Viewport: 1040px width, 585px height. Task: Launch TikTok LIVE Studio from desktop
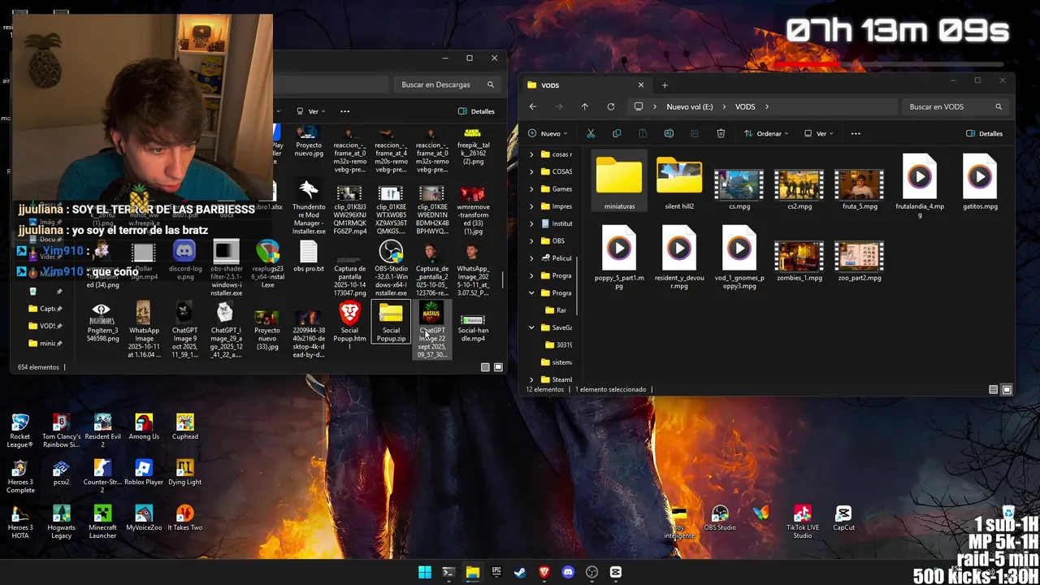click(x=802, y=522)
